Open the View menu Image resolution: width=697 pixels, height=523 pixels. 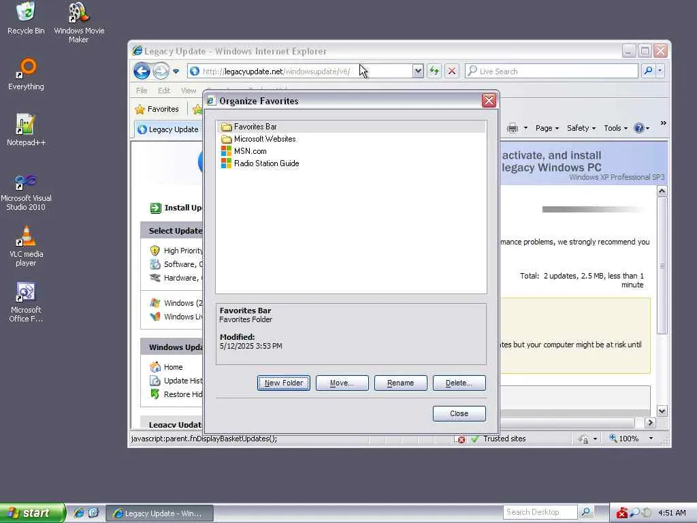coord(189,91)
